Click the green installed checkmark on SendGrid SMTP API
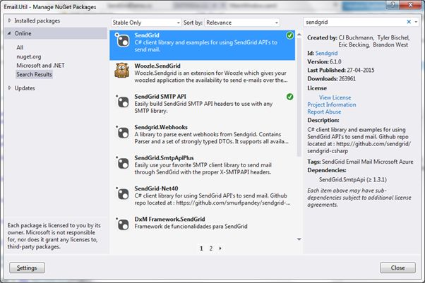425x283 pixels. point(289,97)
